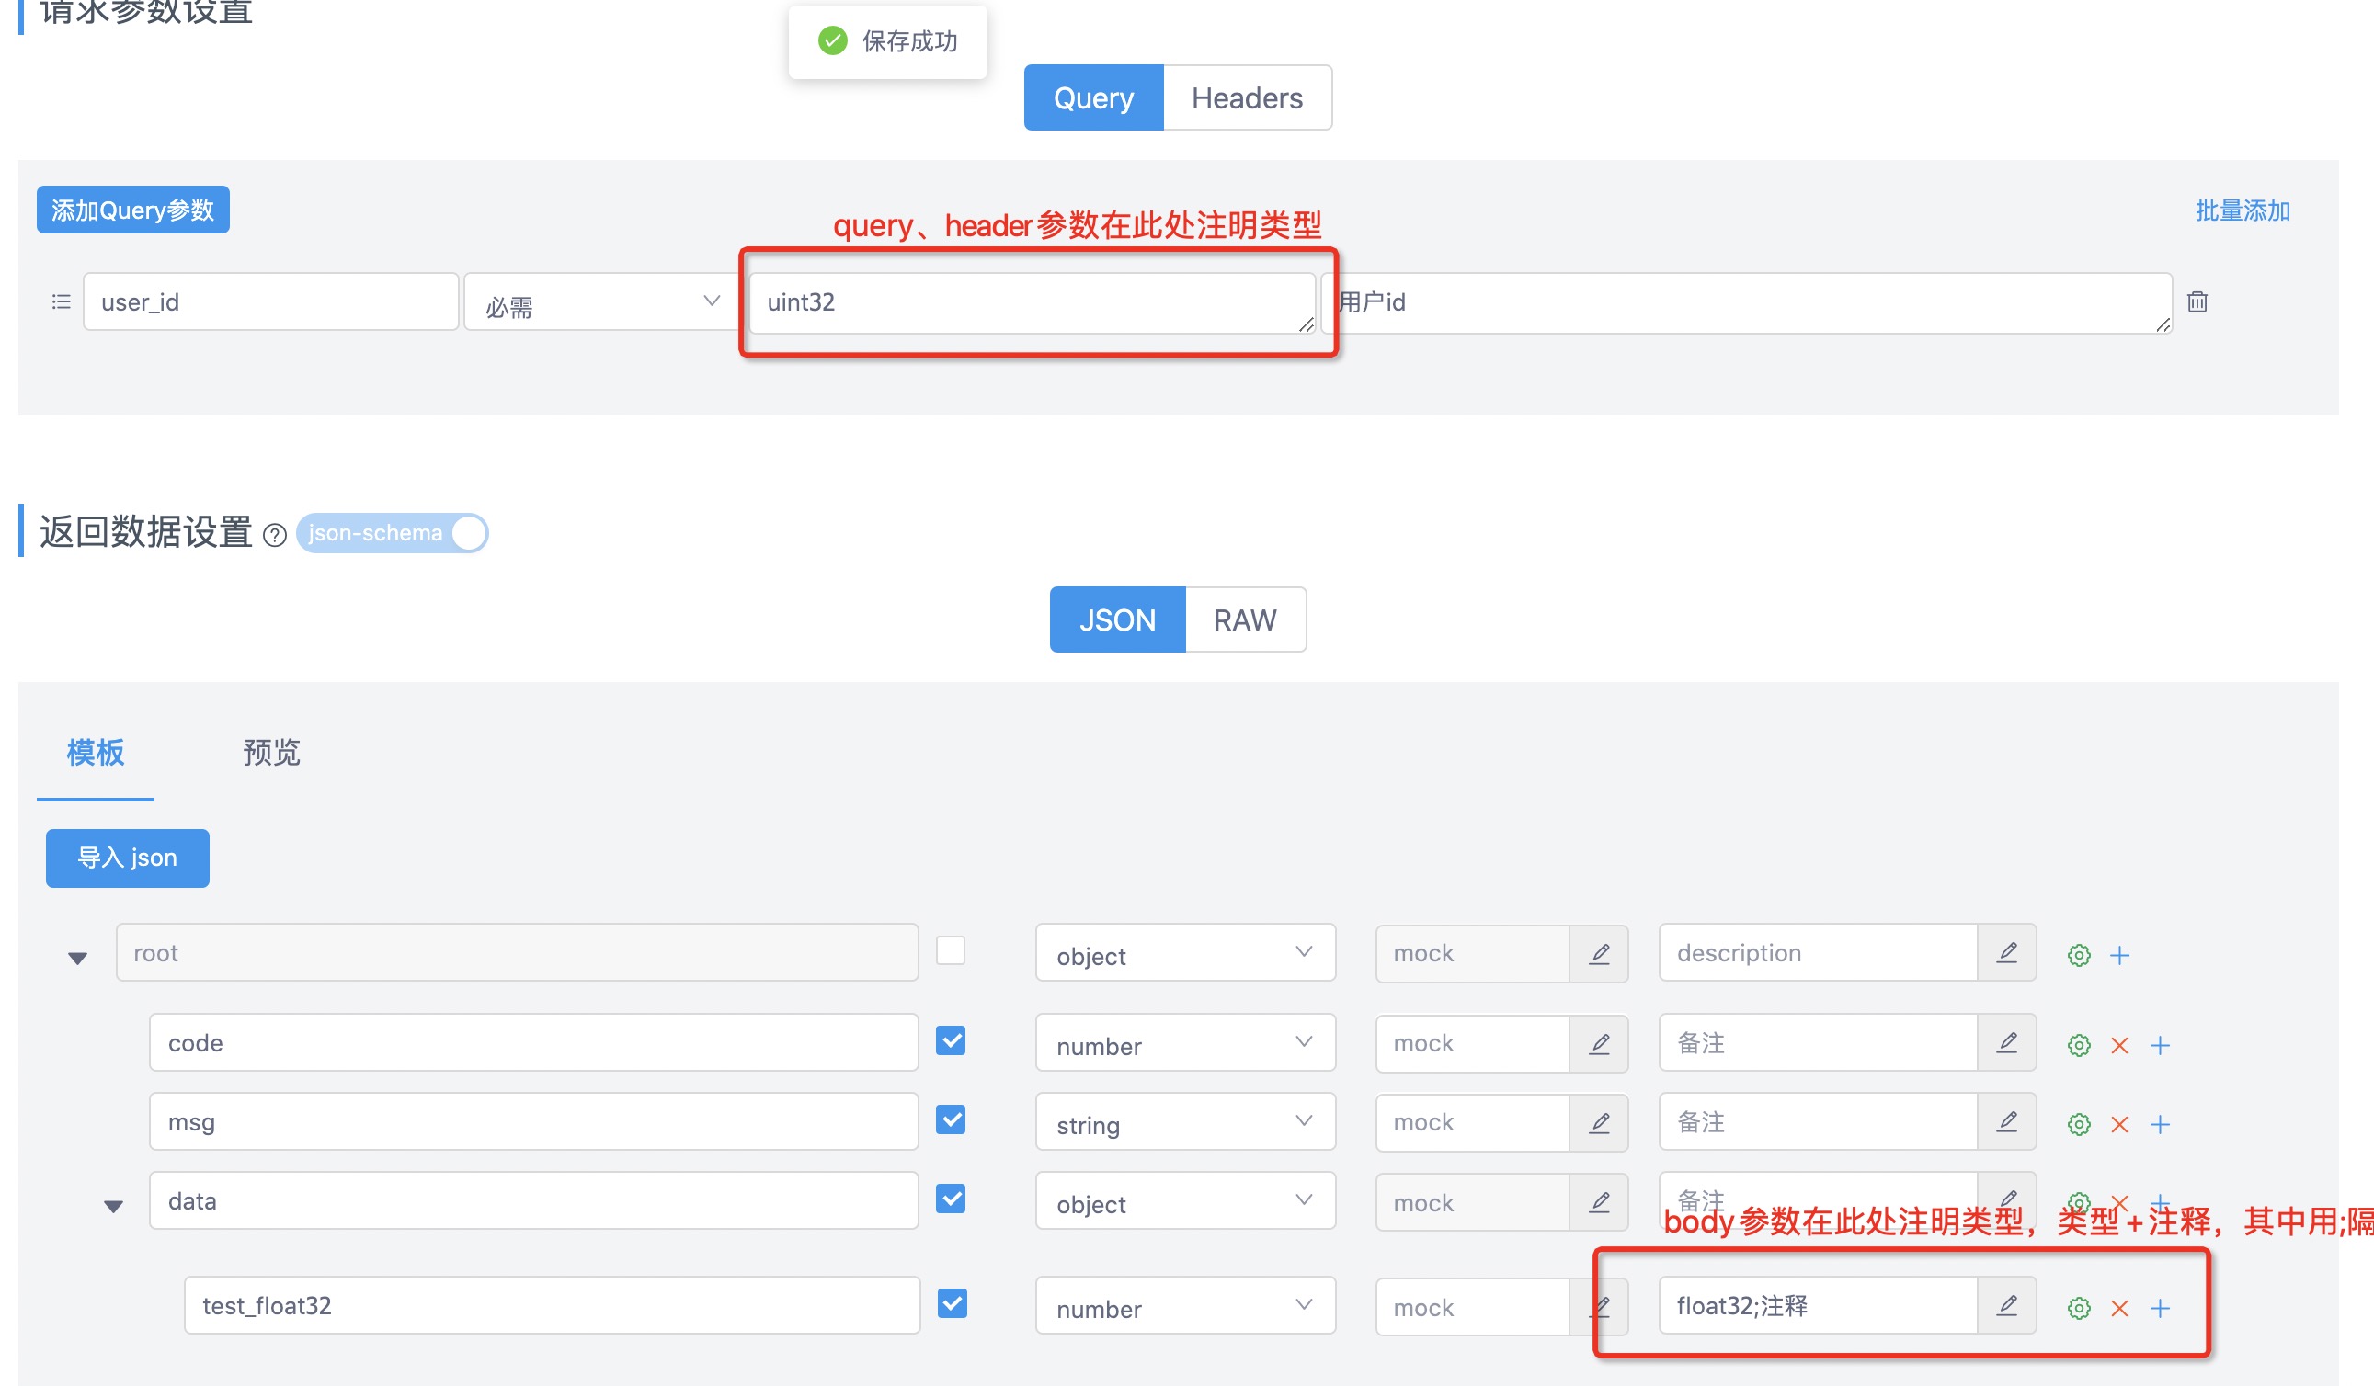Click the code field name input
The width and height of the screenshot is (2374, 1386).
pyautogui.click(x=534, y=1043)
